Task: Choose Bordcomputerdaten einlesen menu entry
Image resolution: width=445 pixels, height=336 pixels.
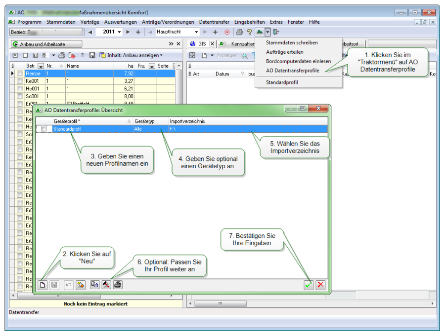Action: tap(298, 61)
